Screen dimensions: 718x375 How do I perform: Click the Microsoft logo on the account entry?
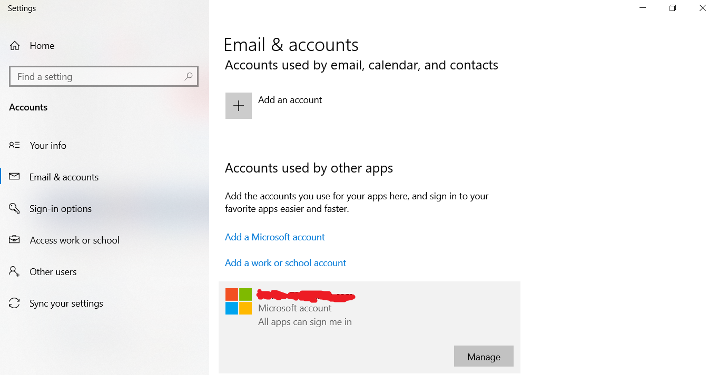tap(239, 301)
